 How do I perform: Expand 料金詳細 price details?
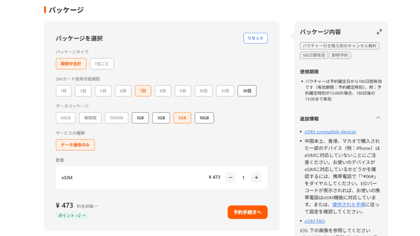coord(87,206)
